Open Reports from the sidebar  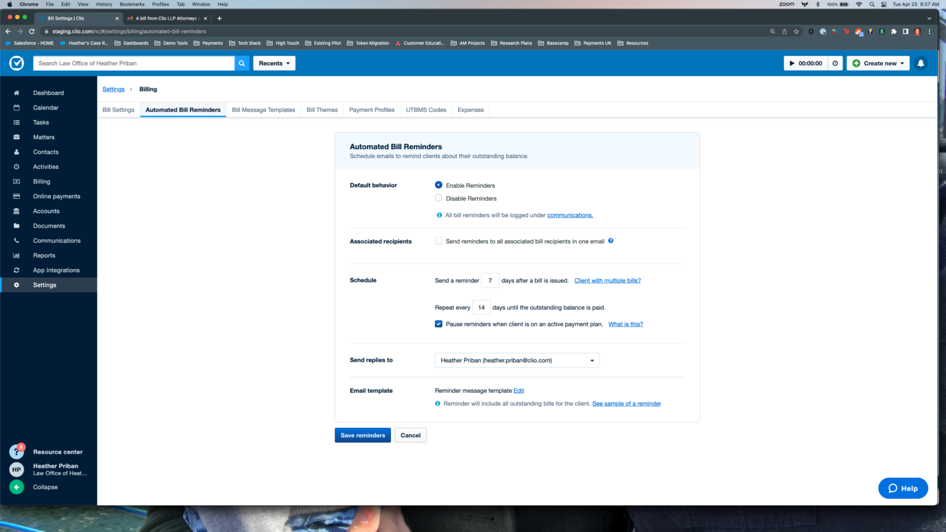click(x=44, y=255)
